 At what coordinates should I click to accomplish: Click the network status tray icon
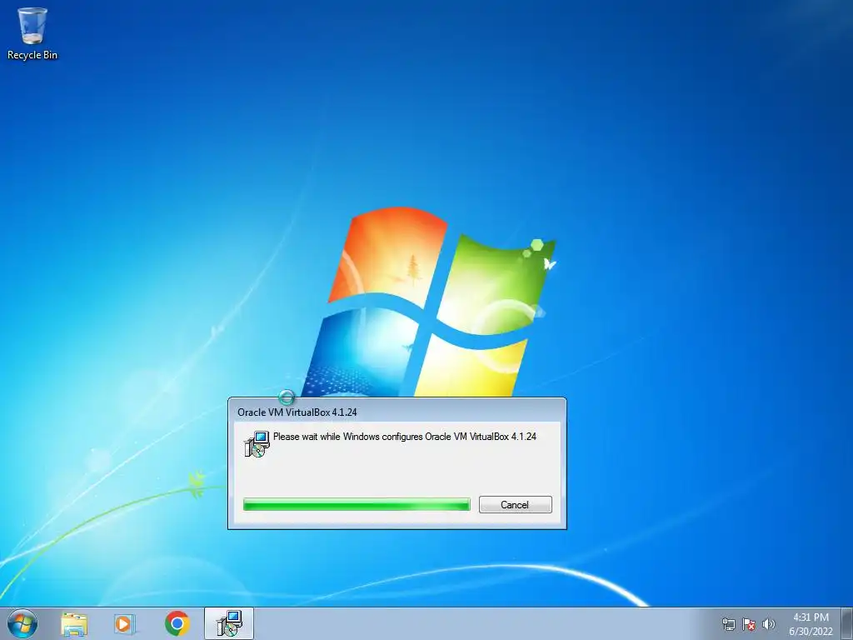click(x=728, y=624)
